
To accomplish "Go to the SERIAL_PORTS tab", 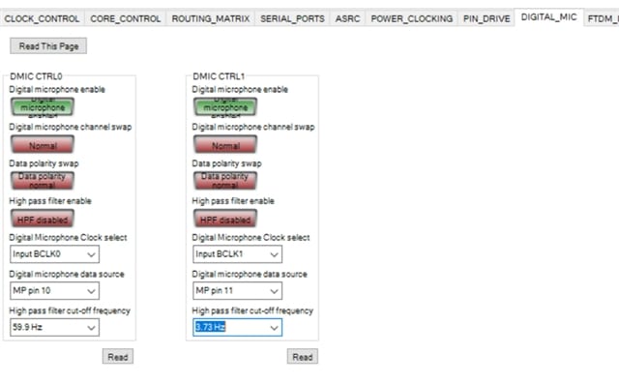I will (x=292, y=18).
